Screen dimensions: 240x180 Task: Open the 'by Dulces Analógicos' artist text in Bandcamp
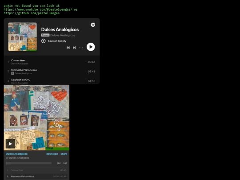click(x=17, y=158)
